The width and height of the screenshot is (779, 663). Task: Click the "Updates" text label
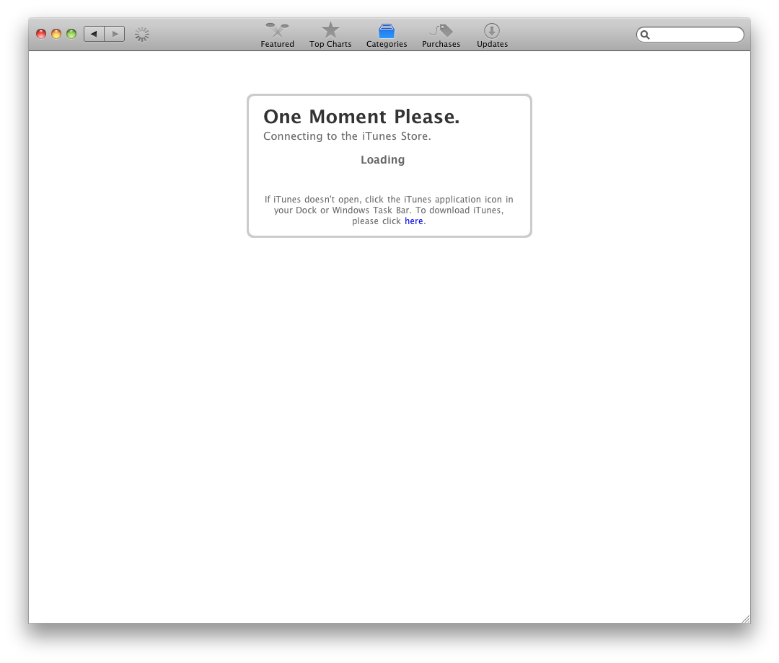[492, 45]
